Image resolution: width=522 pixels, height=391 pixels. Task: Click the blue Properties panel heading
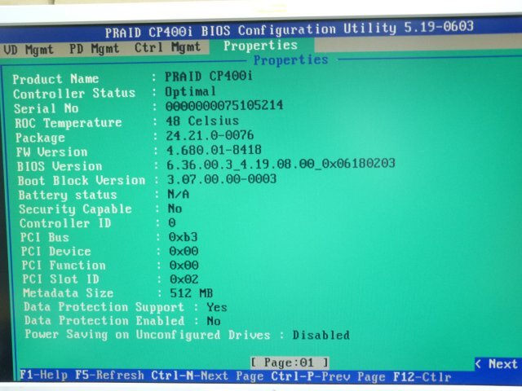click(x=291, y=59)
